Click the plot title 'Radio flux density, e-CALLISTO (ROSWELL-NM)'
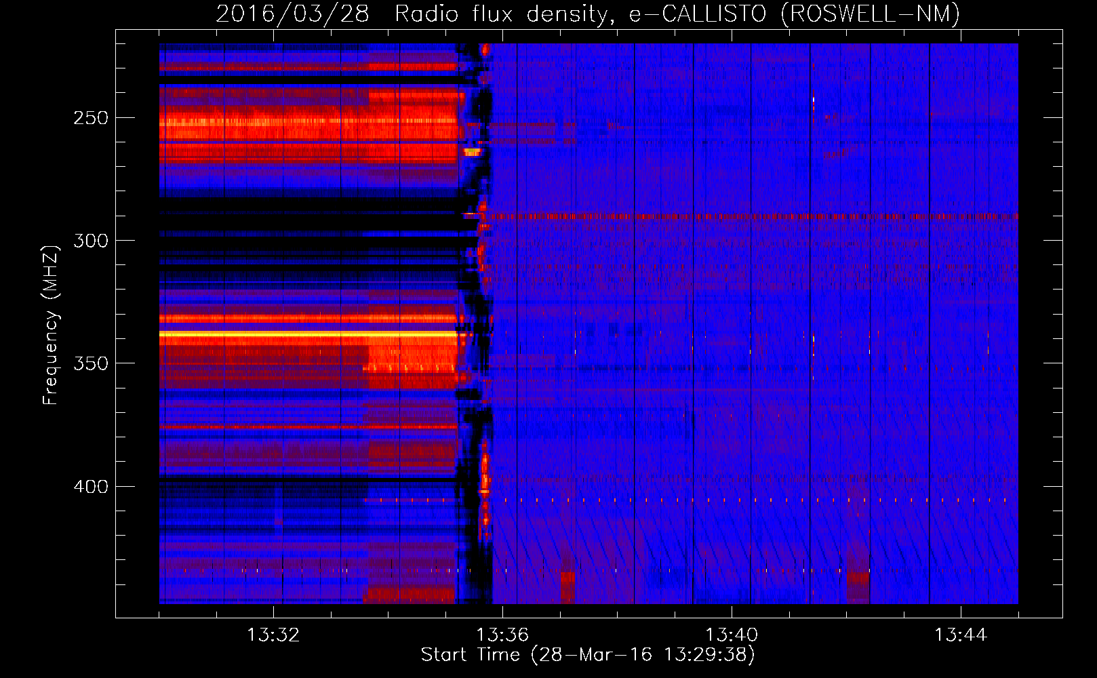1097x678 pixels. pyautogui.click(x=677, y=14)
